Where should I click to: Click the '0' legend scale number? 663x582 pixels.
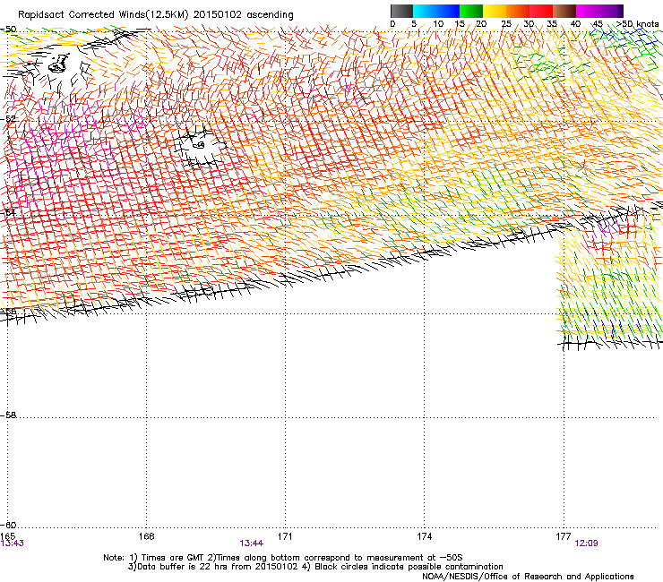(x=392, y=24)
